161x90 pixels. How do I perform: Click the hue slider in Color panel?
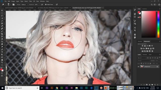[158, 24]
